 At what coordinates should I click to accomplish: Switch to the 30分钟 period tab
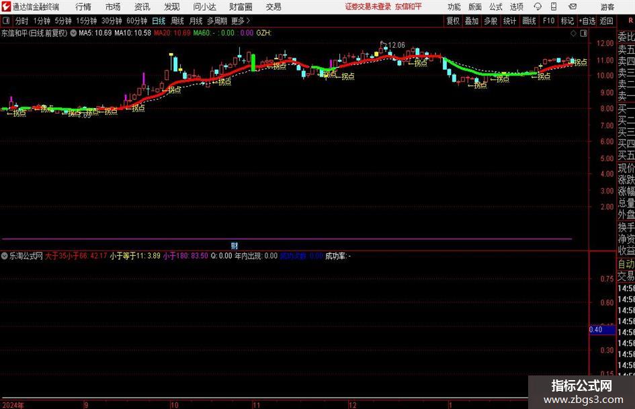(112, 21)
